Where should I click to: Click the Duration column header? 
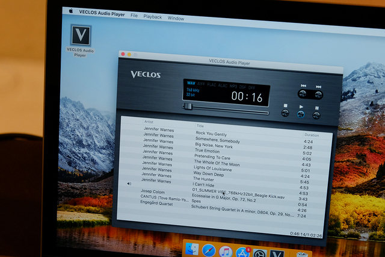pos(312,135)
